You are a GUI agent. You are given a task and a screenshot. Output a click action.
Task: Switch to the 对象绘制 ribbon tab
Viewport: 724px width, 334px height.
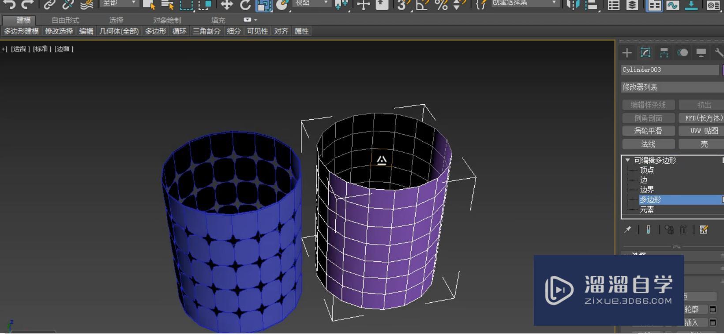(167, 20)
